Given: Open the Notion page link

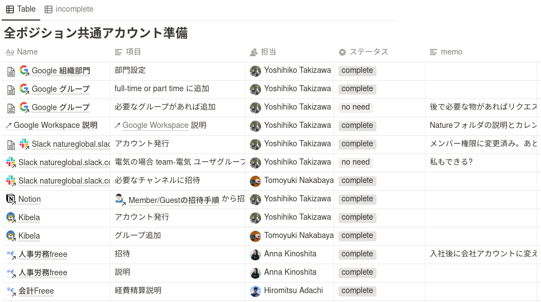Looking at the screenshot, I should 30,199.
